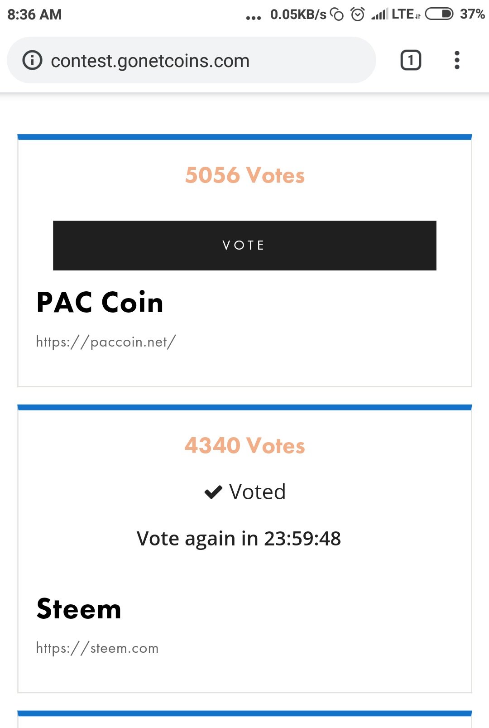Click the checkmark icon beside Voted
Screen dimensions: 489x728
pyautogui.click(x=213, y=492)
